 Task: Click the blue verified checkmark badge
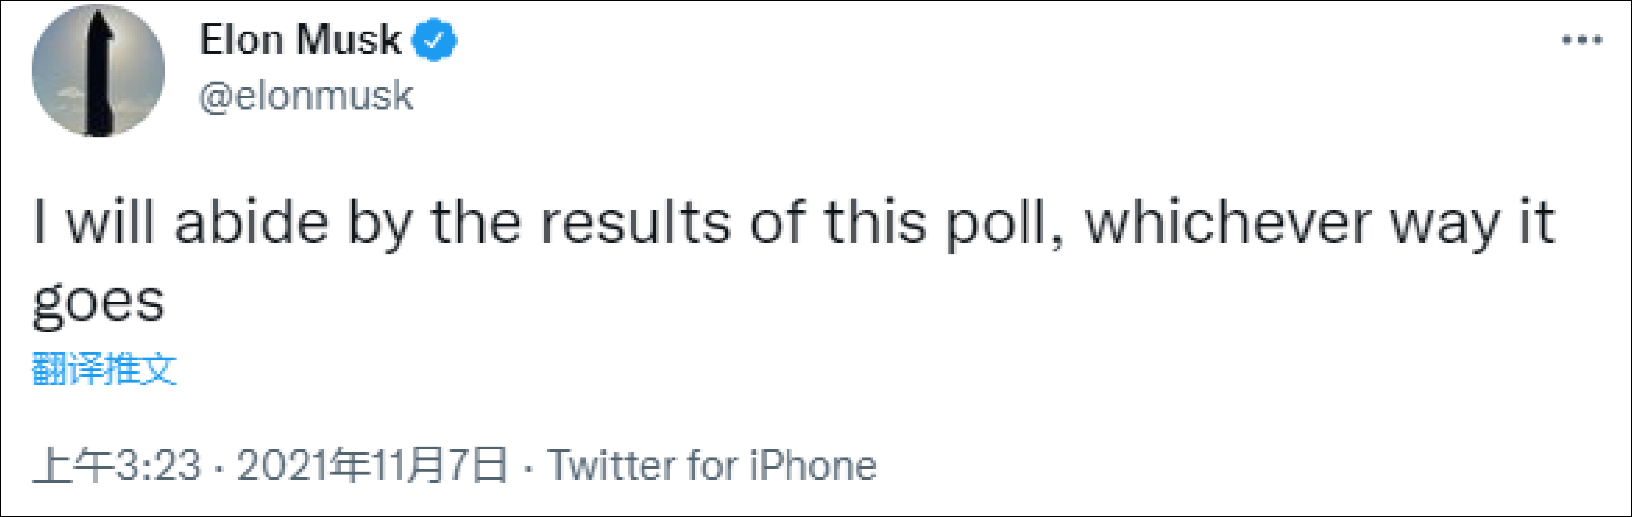pyautogui.click(x=434, y=40)
